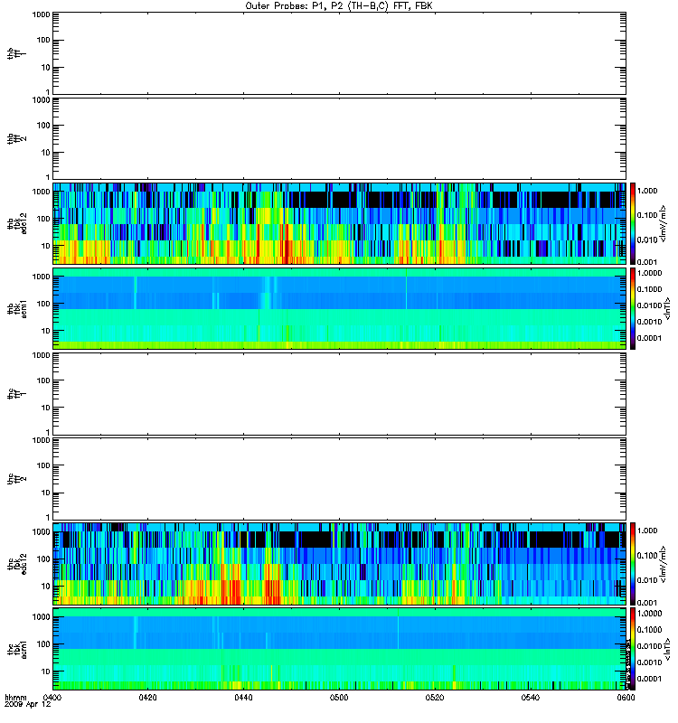Click the thc fbk edc12 spectrogram panel
The height and width of the screenshot is (723, 678).
tap(339, 564)
